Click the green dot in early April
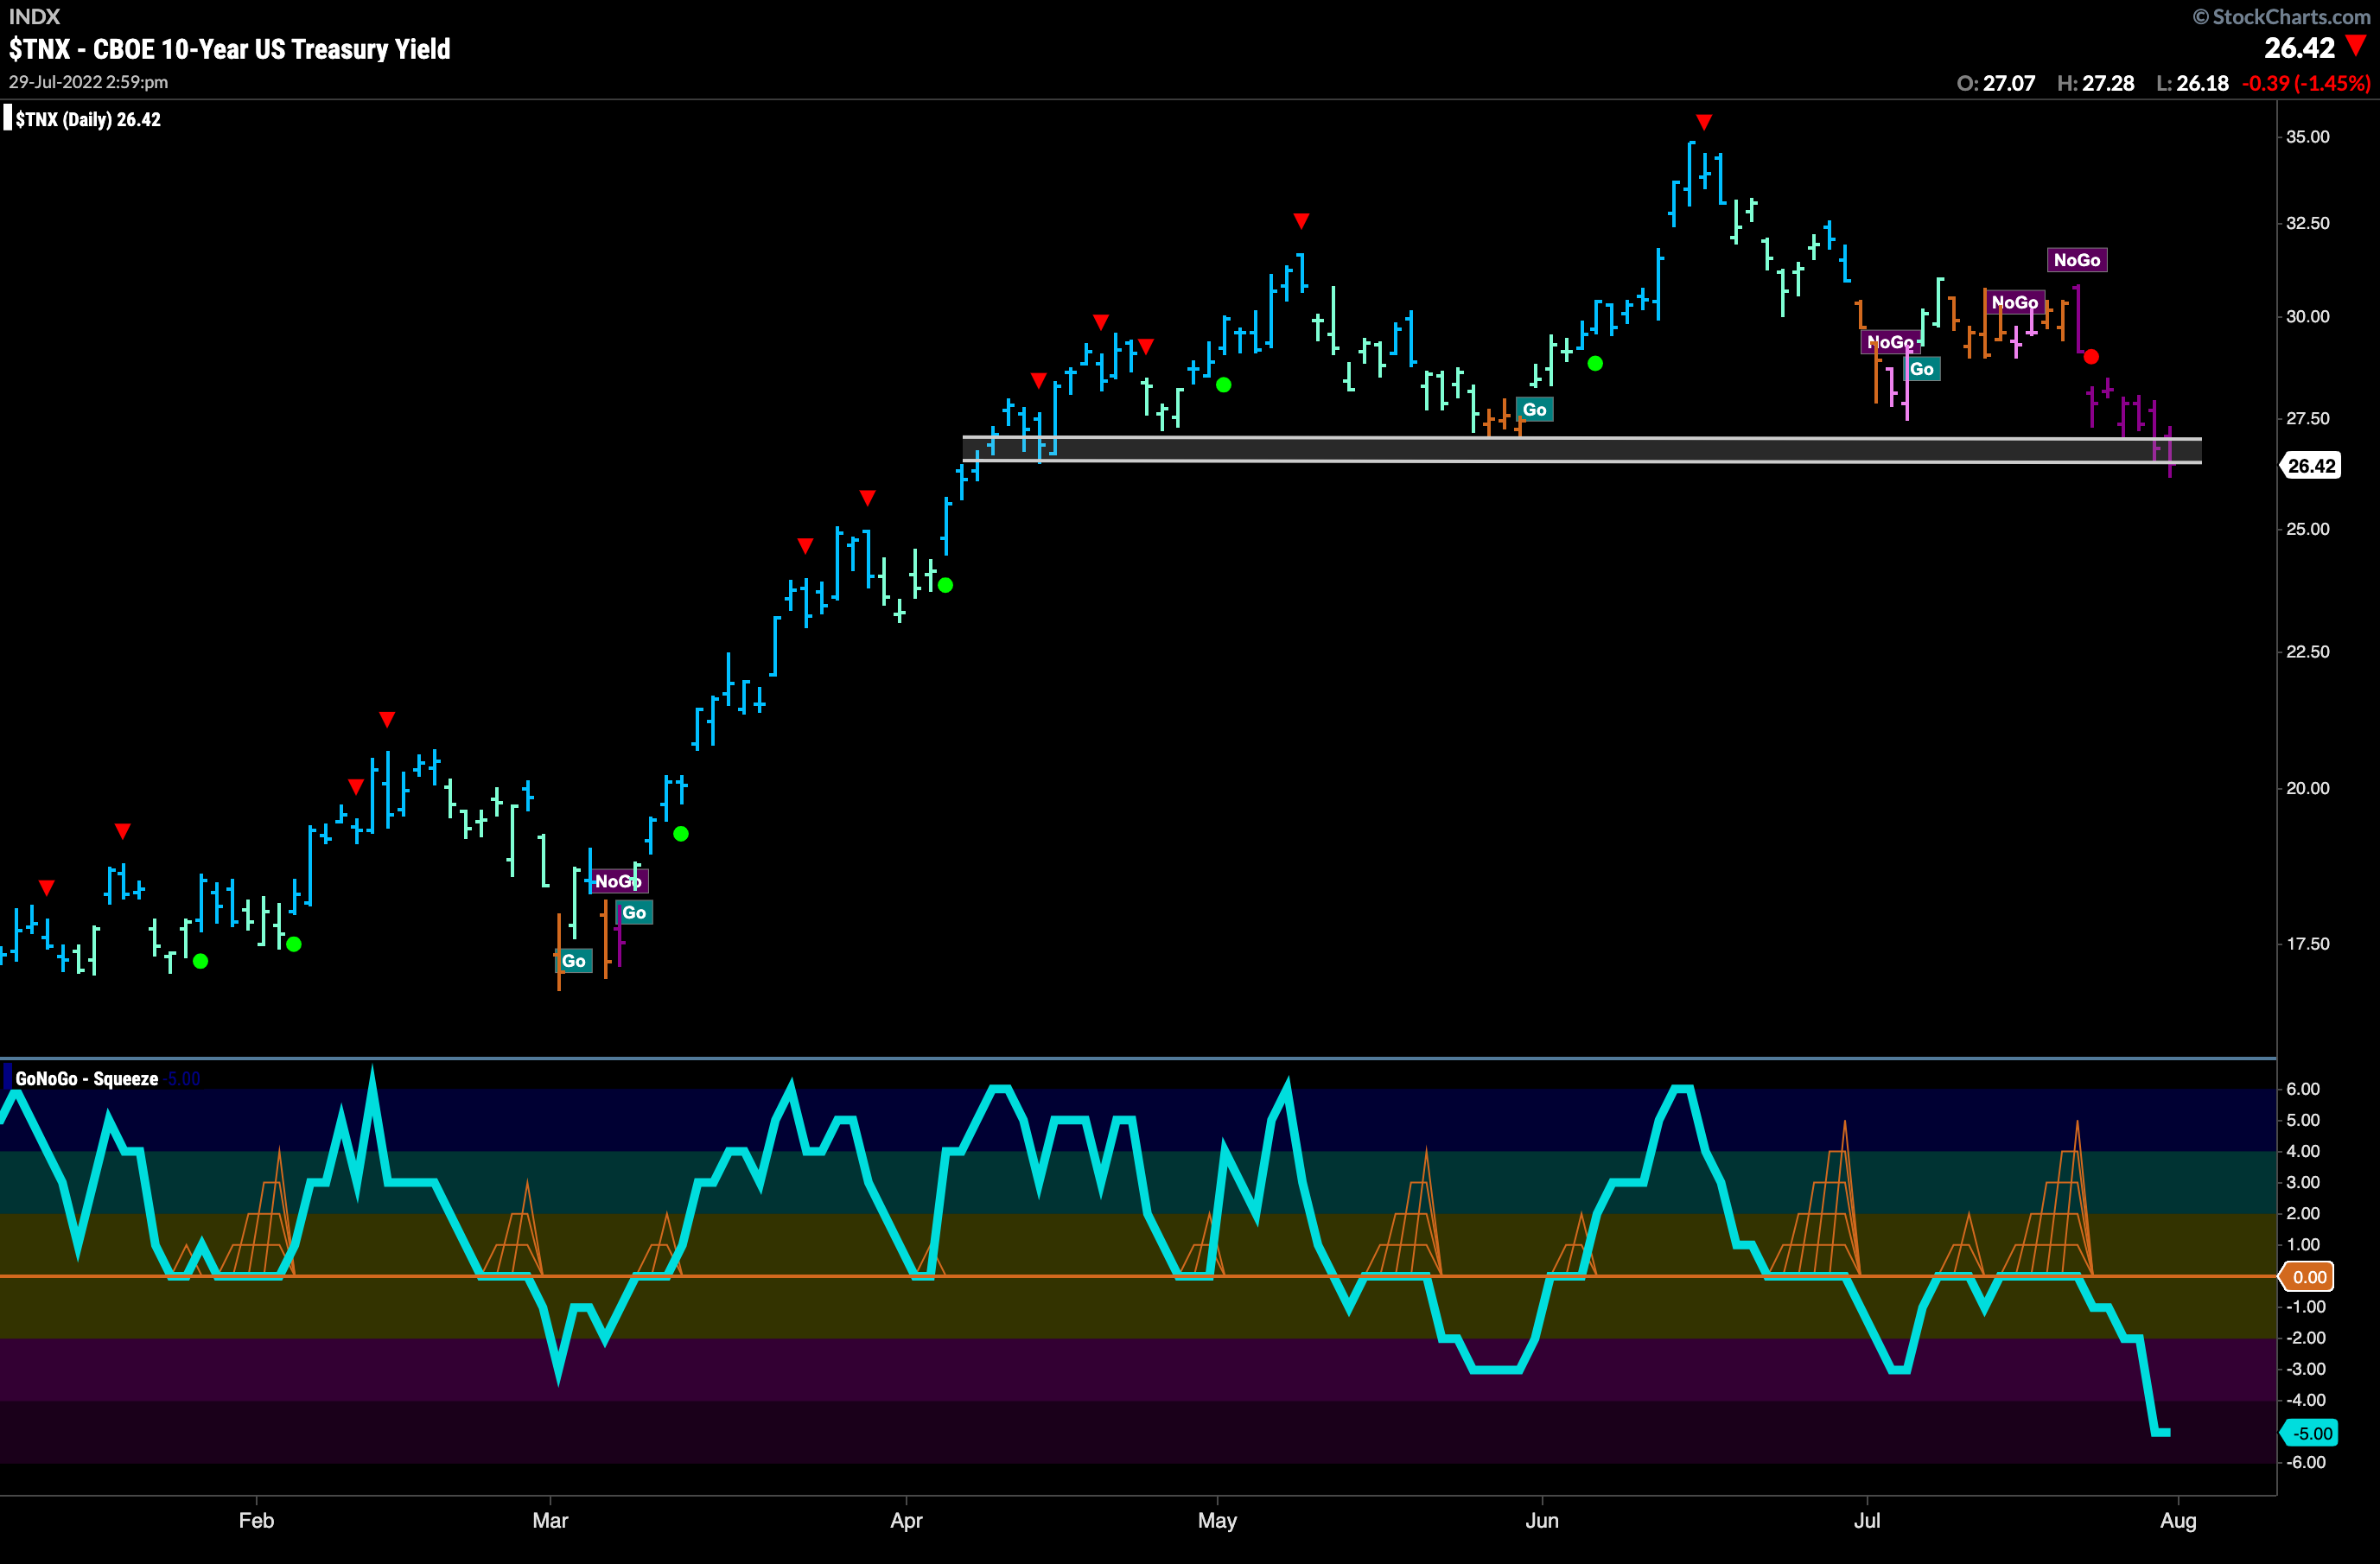Screen dimensions: 2380x1564 pyautogui.click(x=945, y=585)
